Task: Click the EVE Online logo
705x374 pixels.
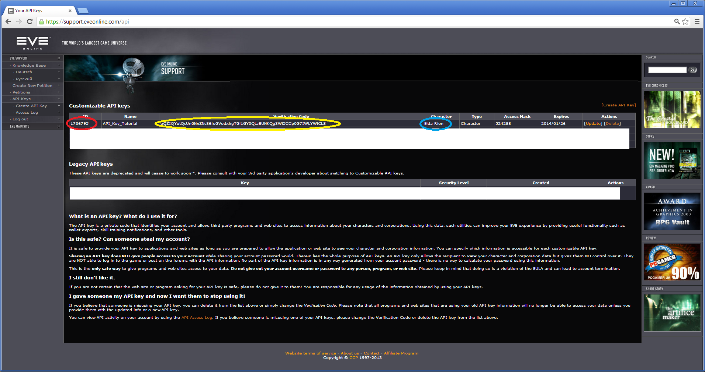Action: 33,43
